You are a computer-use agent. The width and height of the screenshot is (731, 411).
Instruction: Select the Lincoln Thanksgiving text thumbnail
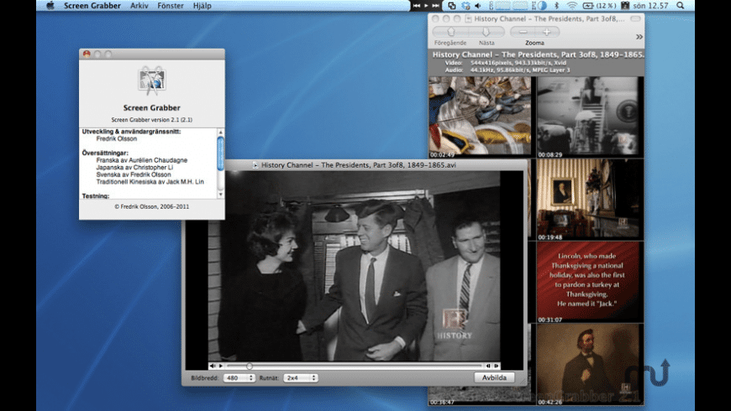click(x=591, y=284)
